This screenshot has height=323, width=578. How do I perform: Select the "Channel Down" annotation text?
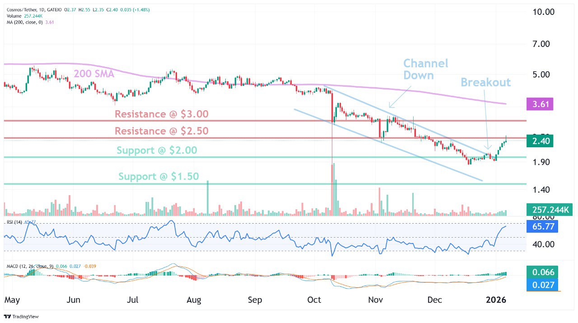click(x=425, y=69)
